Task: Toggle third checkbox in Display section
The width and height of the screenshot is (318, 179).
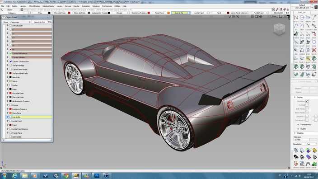Action: 307,108
